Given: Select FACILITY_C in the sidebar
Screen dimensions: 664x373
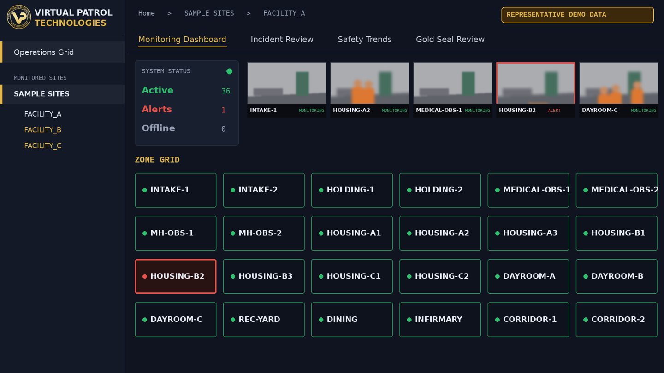Looking at the screenshot, I should tap(43, 146).
